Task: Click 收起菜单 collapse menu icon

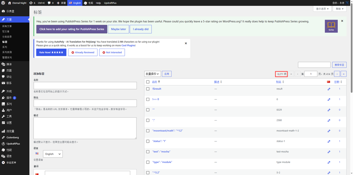Action: pyautogui.click(x=3, y=162)
